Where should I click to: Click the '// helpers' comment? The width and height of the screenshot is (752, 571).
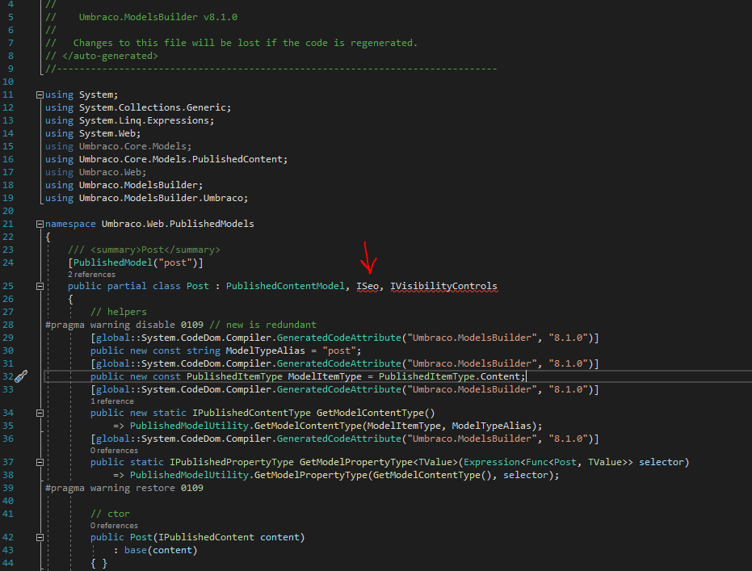(x=119, y=312)
